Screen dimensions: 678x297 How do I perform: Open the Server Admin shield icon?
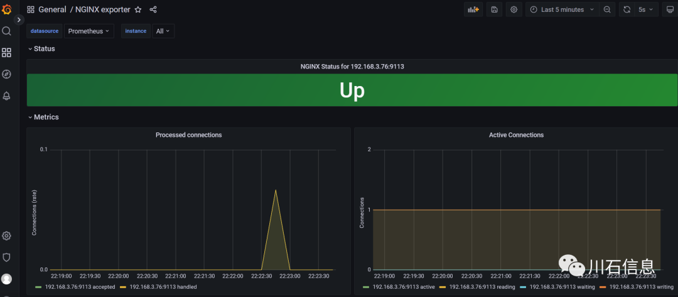[x=6, y=257]
